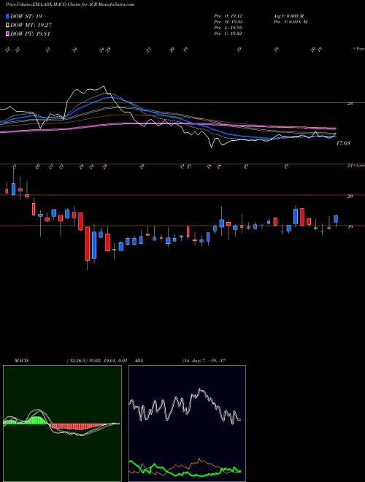
Task: Click the 'Pre C: 19.32' close value
Action: (228, 34)
